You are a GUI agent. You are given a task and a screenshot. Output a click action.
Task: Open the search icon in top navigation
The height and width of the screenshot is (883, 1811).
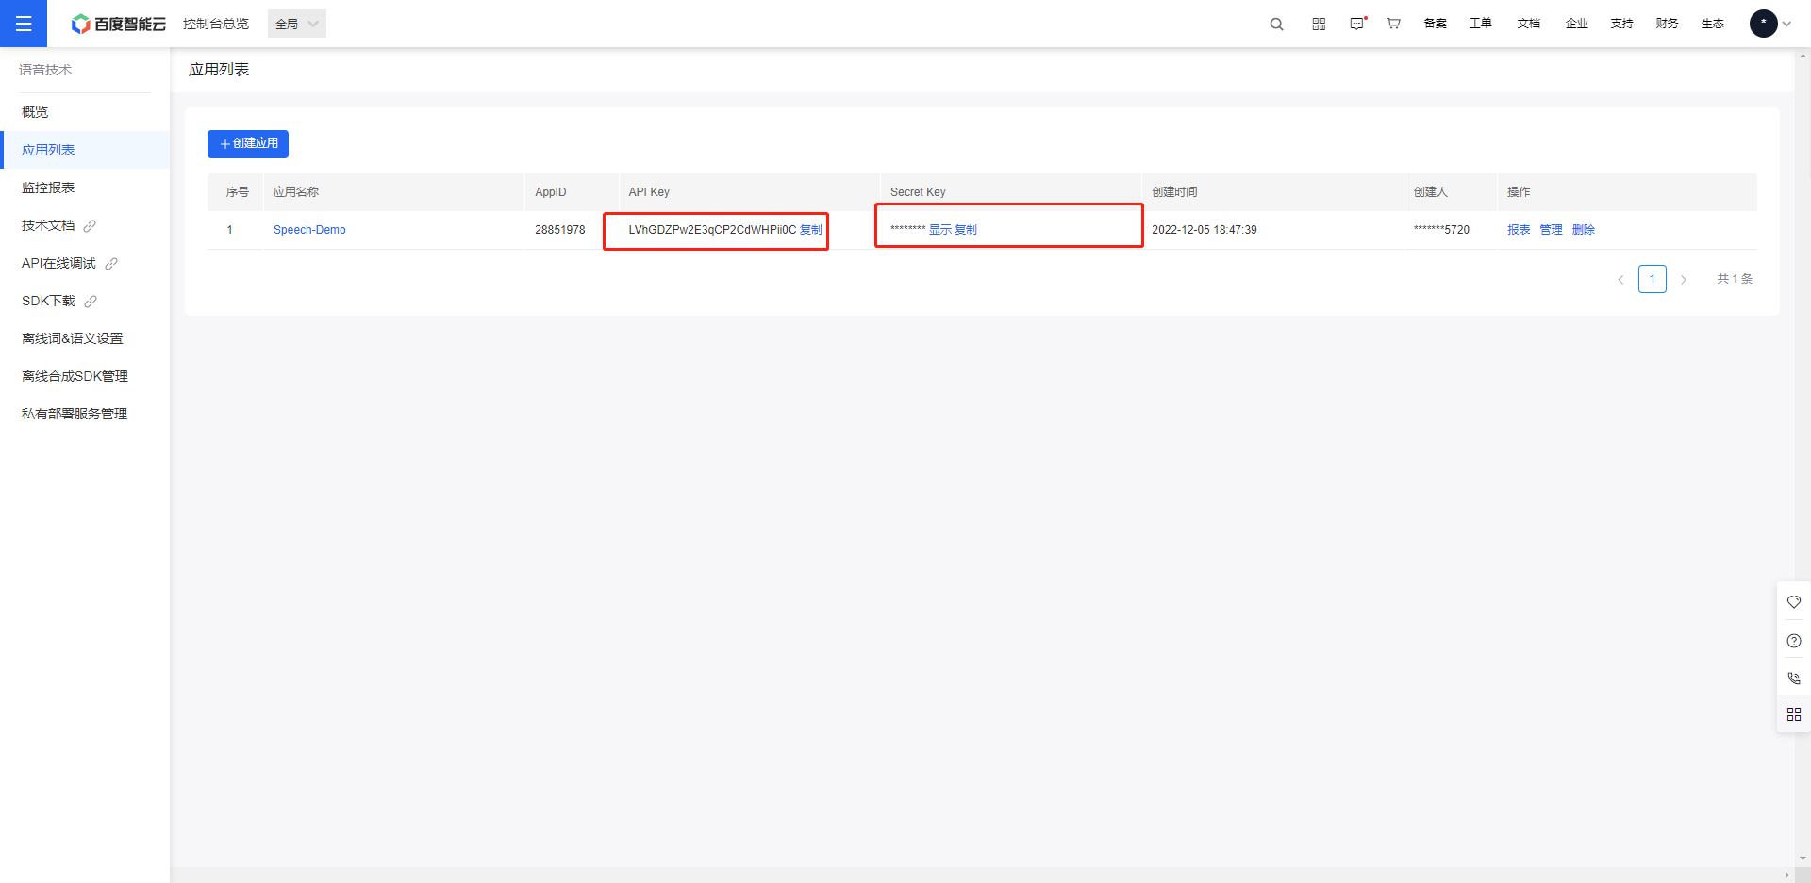1276,24
